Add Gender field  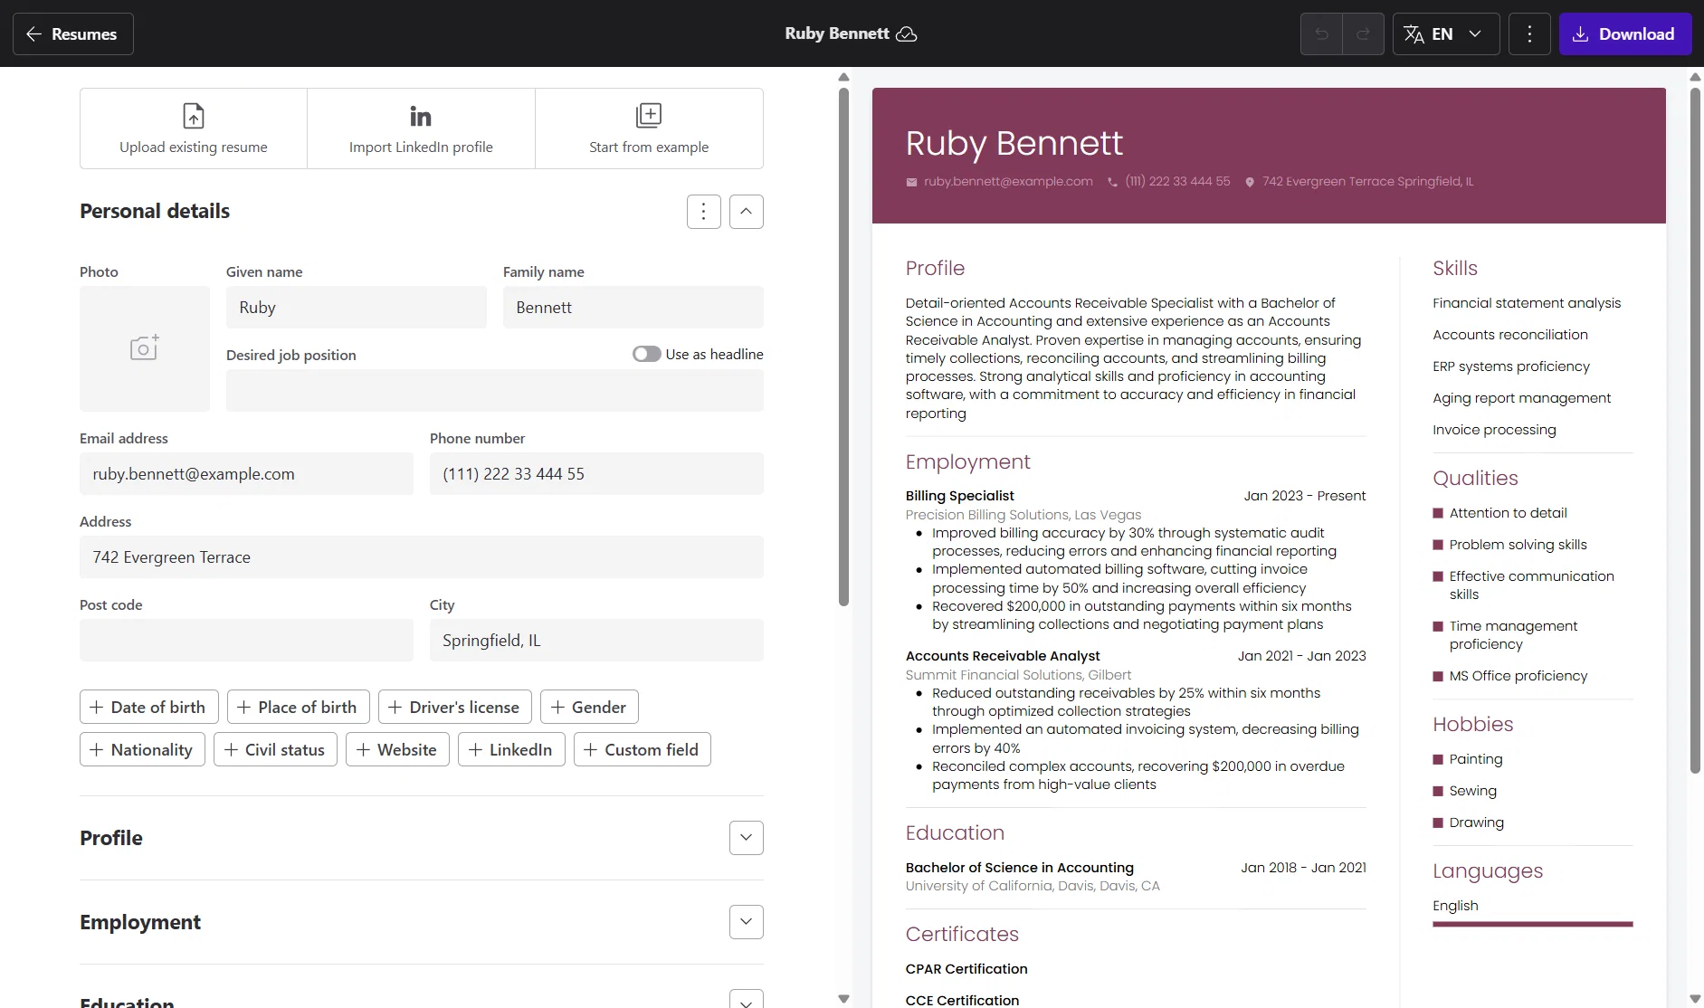589,707
